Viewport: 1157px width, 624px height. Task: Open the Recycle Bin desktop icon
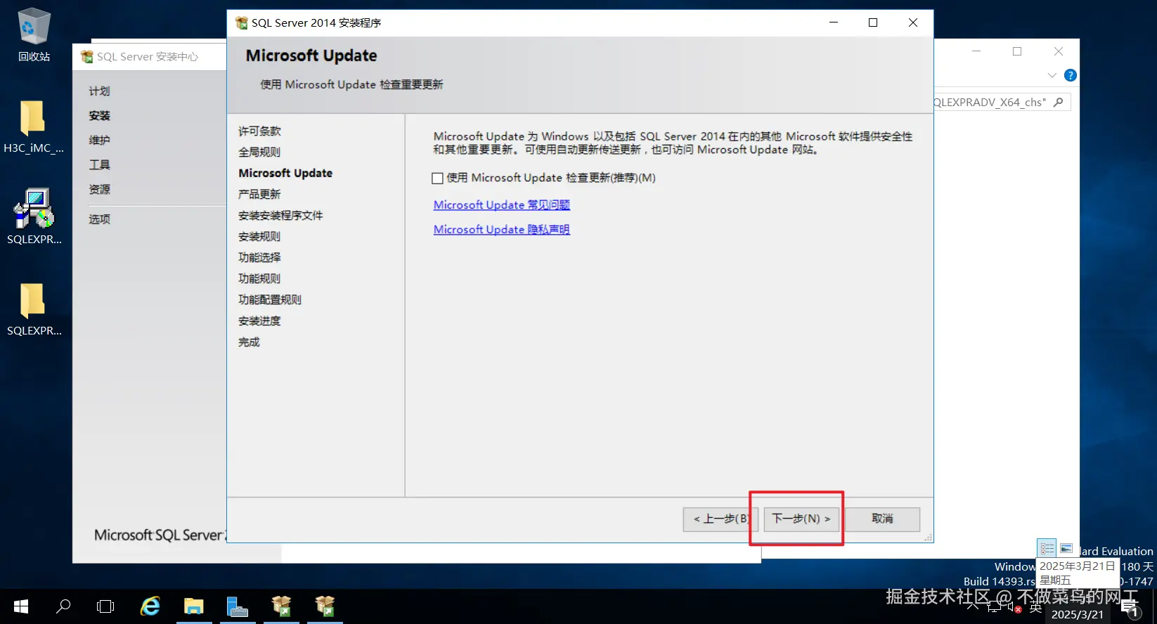[x=34, y=35]
